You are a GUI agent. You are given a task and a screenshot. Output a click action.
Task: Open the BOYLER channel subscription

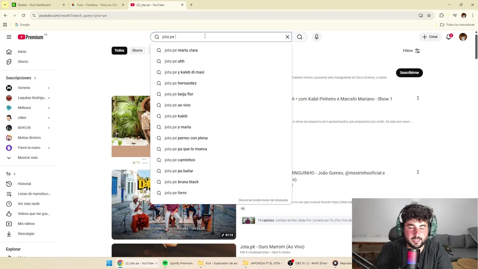pyautogui.click(x=28, y=128)
